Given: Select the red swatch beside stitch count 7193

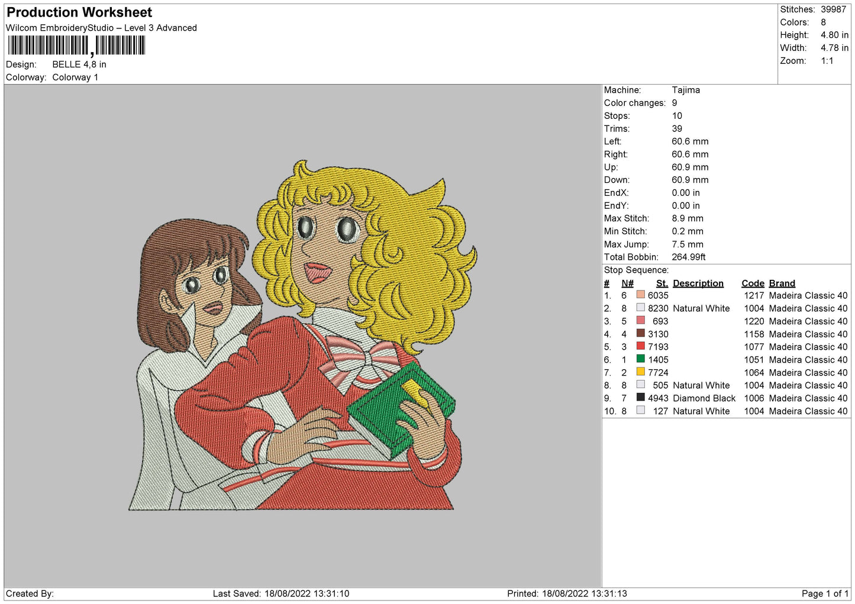Looking at the screenshot, I should click(x=640, y=346).
